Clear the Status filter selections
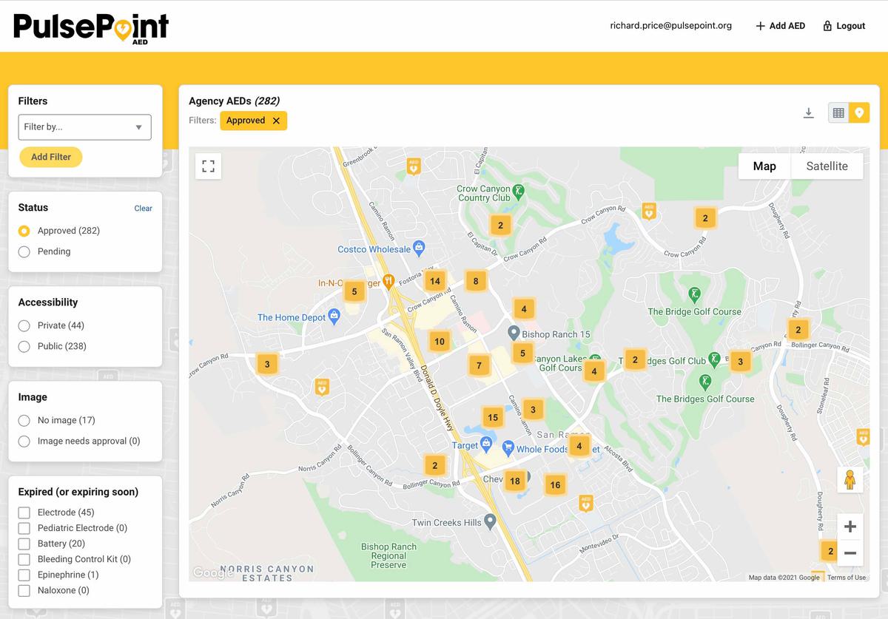 click(x=143, y=208)
